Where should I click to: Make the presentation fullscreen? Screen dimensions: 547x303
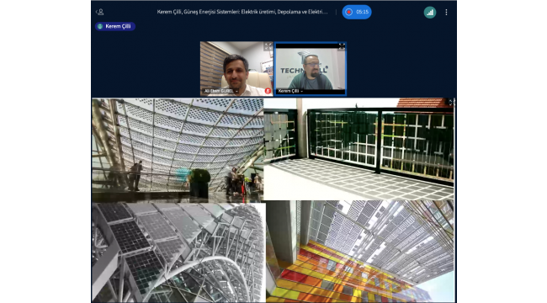[x=451, y=103]
